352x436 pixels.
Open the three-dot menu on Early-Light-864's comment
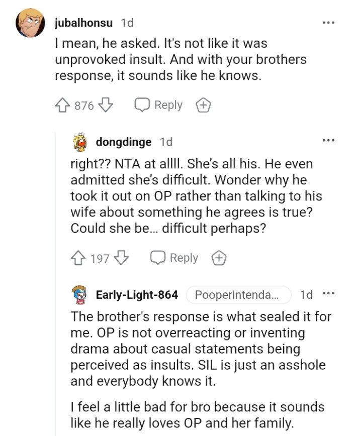point(329,294)
